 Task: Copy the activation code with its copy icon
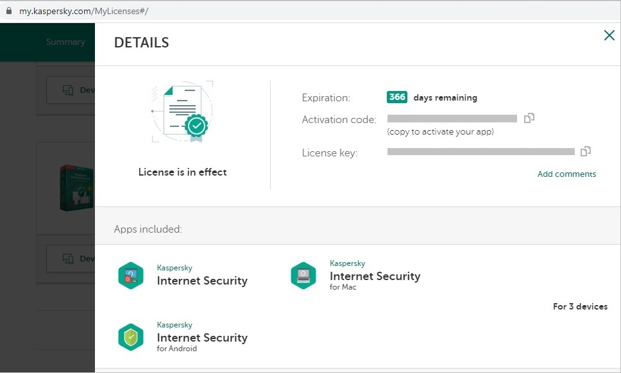[529, 118]
